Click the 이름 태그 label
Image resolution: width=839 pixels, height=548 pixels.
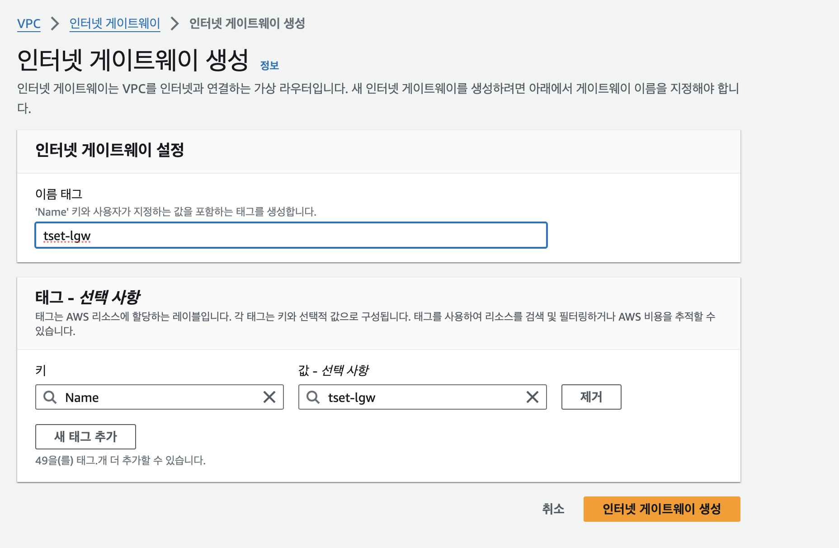[x=59, y=194]
